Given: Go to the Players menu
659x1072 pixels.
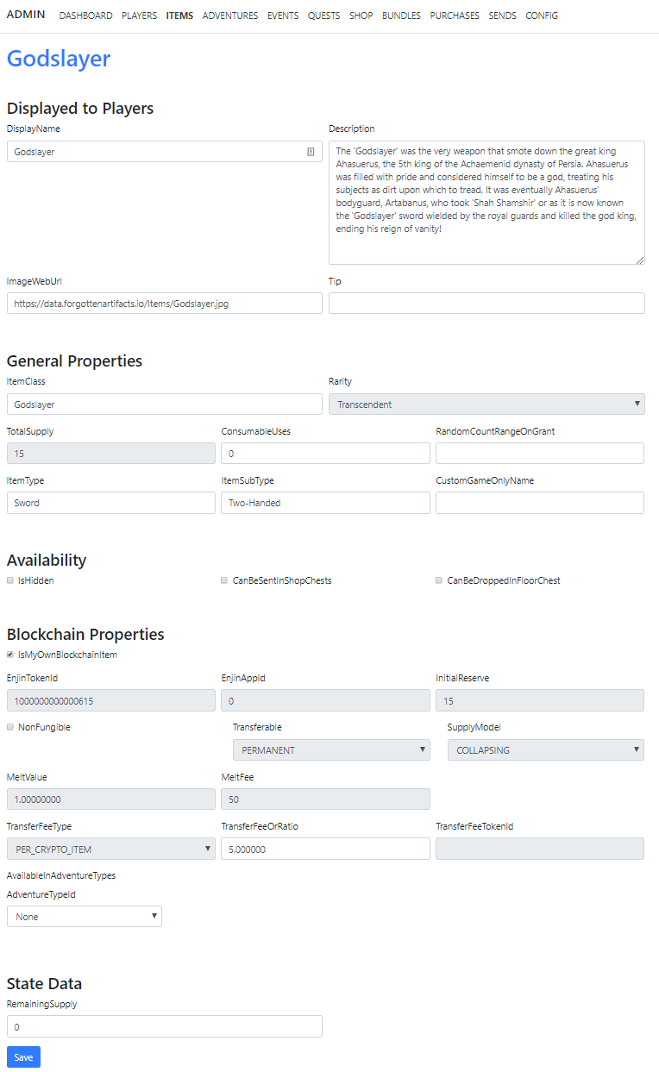Looking at the screenshot, I should (x=139, y=16).
